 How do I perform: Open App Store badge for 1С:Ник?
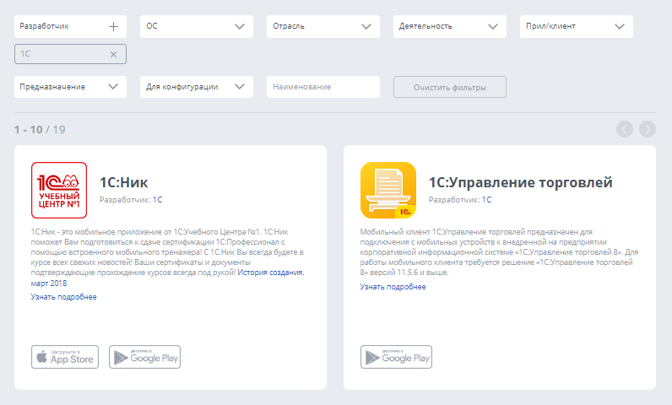pos(65,357)
